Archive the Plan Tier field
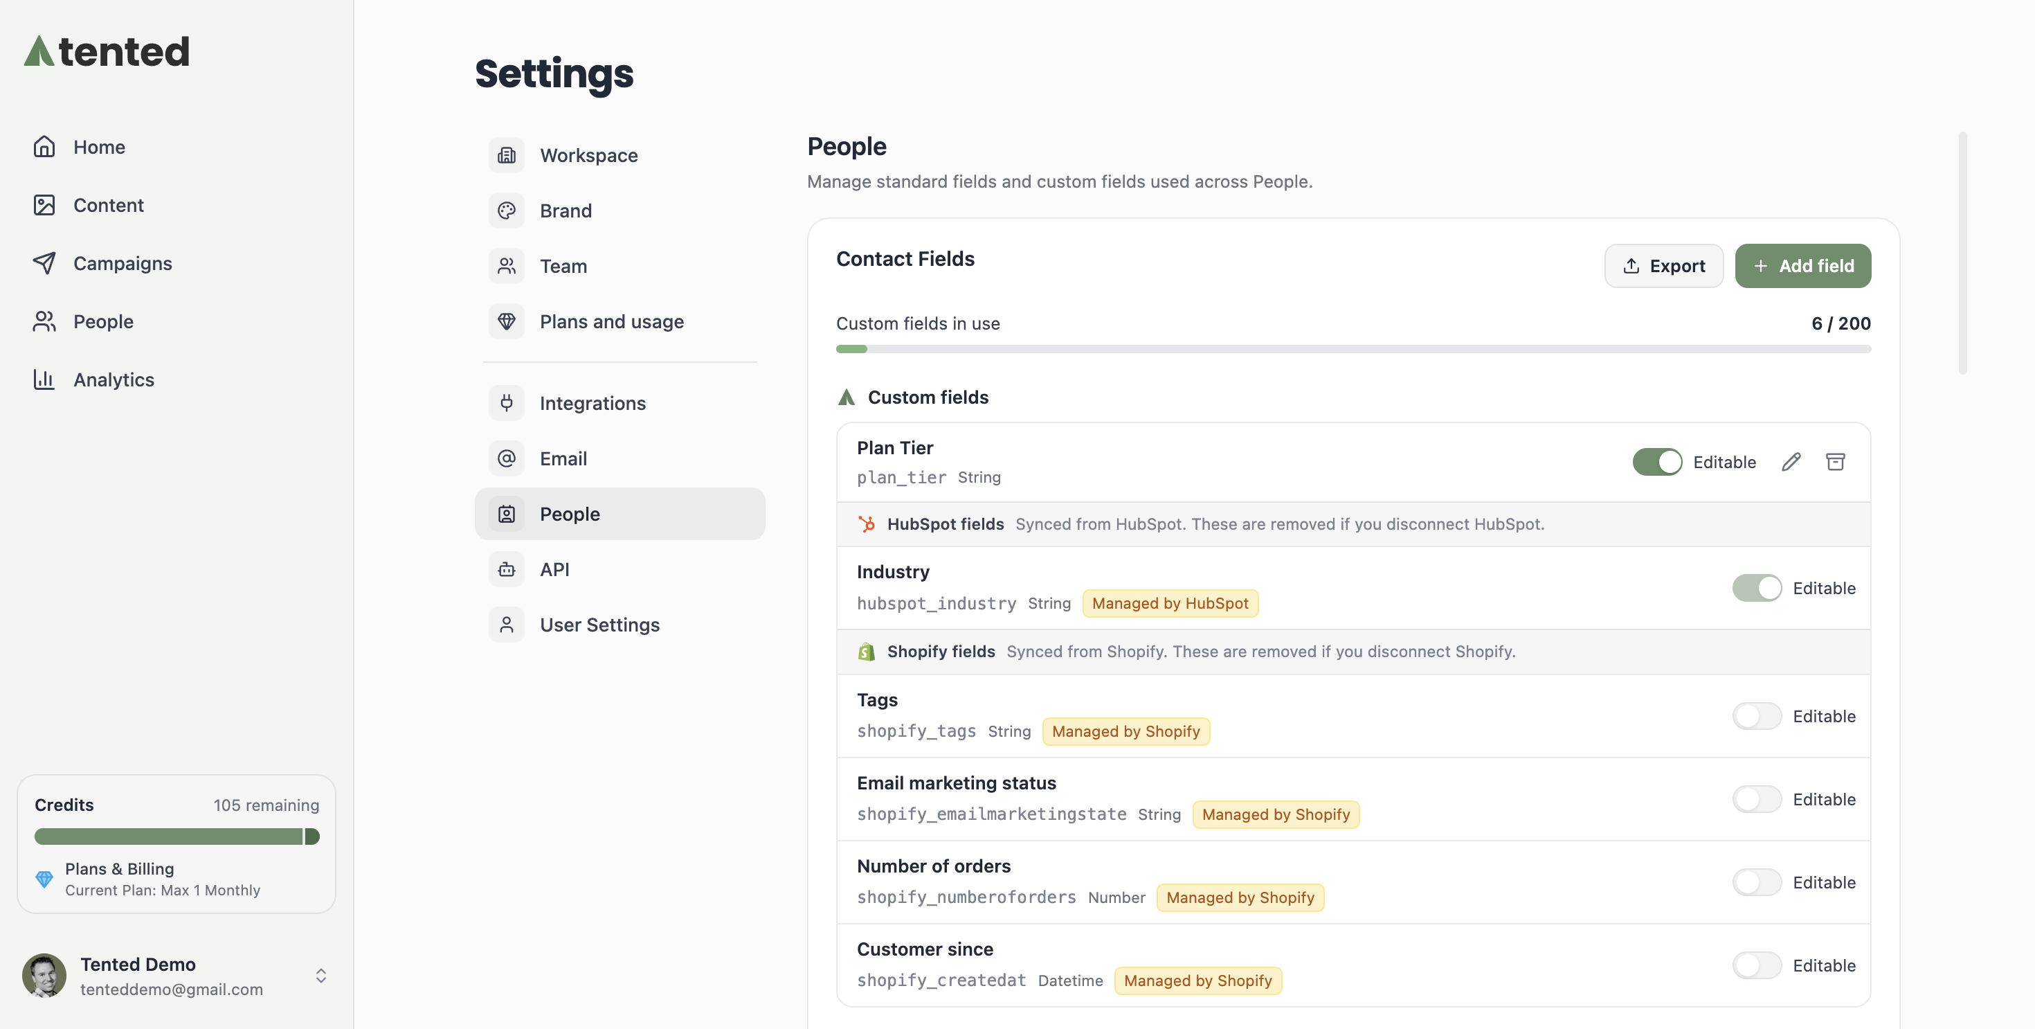Screen dimensions: 2035x1029 click(1835, 462)
